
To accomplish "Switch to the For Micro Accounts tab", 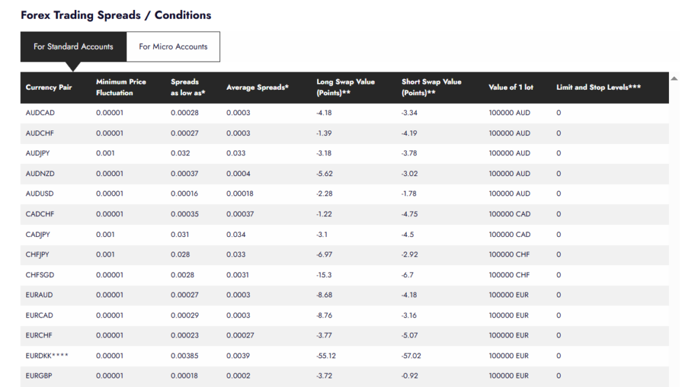I will point(173,47).
